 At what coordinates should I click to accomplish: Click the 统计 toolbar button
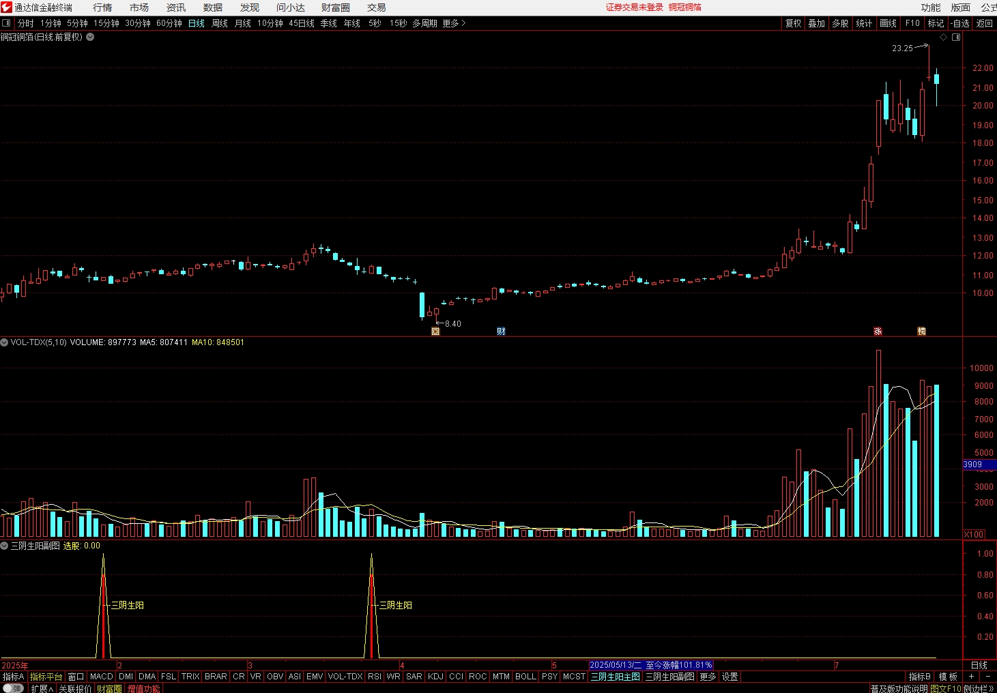point(864,23)
